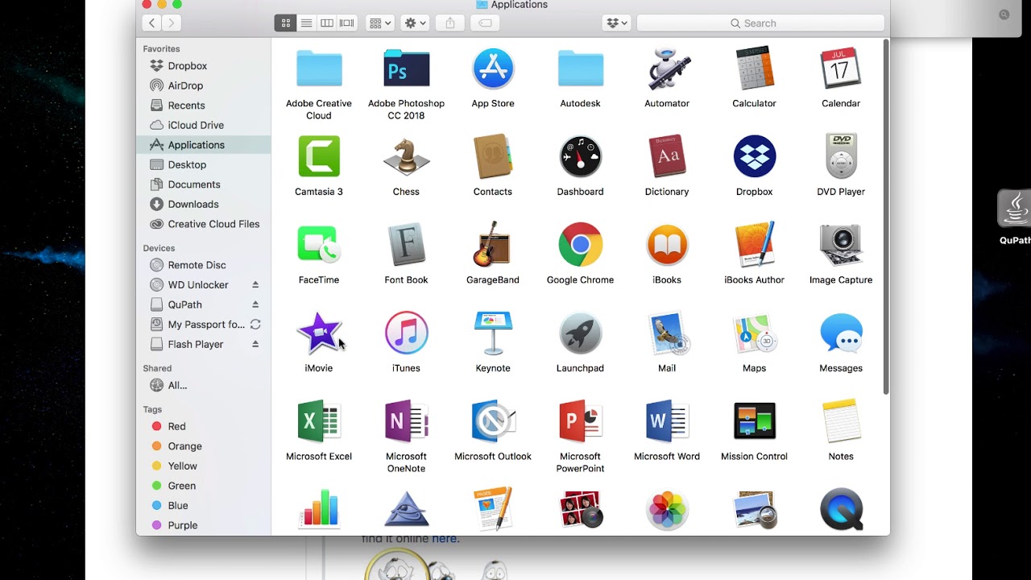The width and height of the screenshot is (1031, 580).
Task: Open the item arrangement dropdown
Action: click(380, 23)
